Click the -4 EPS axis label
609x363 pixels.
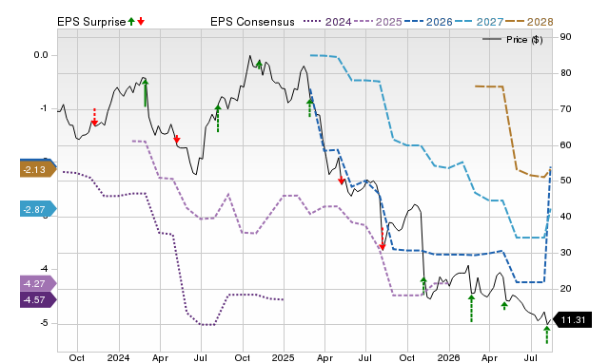[44, 269]
